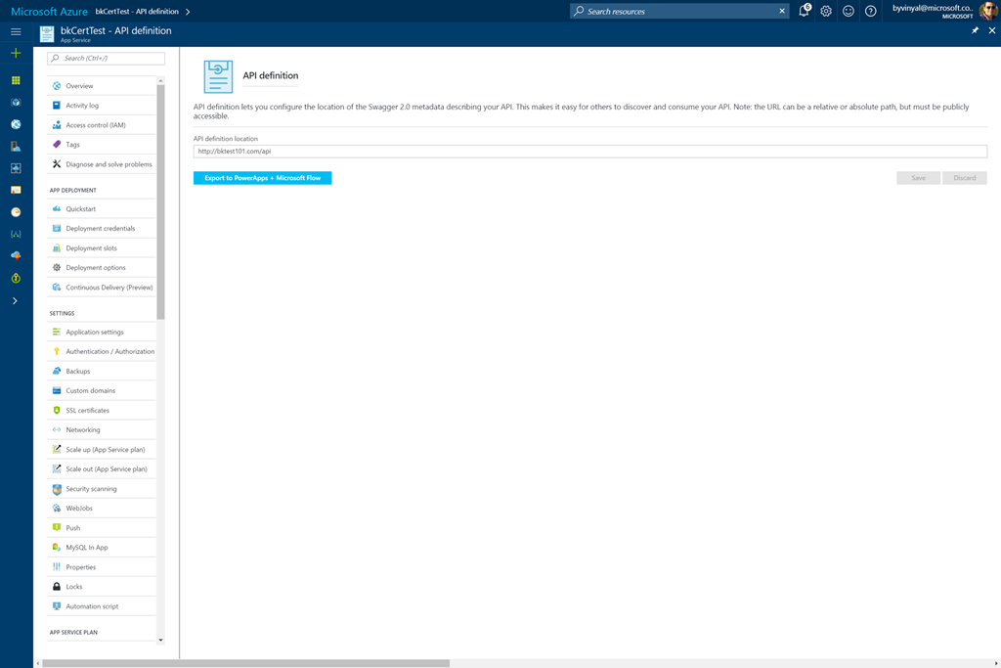Clear the search resources field with X
The image size is (1001, 668).
click(782, 11)
